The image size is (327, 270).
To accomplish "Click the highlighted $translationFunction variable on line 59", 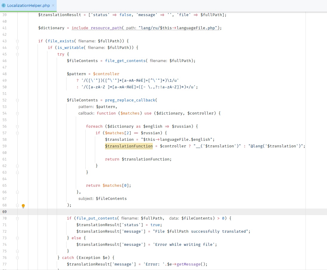I will point(129,146).
